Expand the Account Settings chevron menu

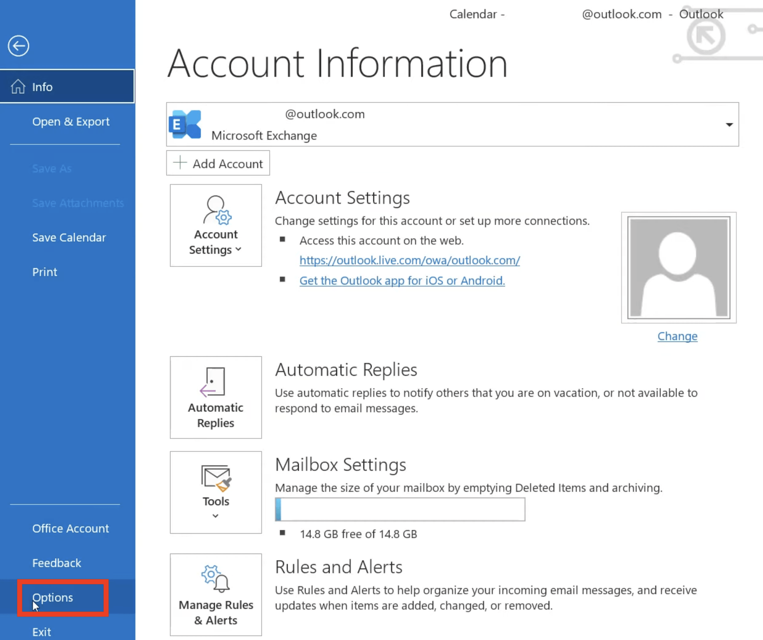pos(238,250)
